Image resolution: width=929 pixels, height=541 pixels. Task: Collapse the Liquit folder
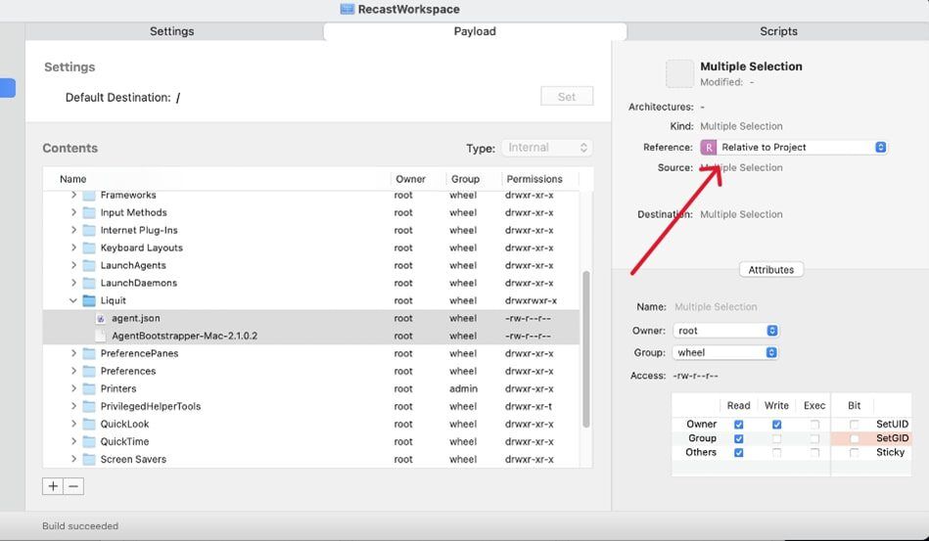pyautogui.click(x=72, y=300)
